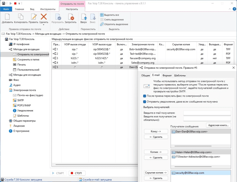
Task: Click the Править (Edit) rule icon
Action: pos(33,17)
